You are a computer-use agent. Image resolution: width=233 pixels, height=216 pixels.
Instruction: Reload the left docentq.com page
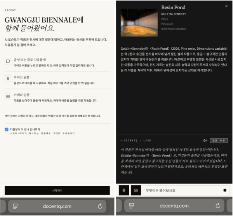[x=100, y=206]
